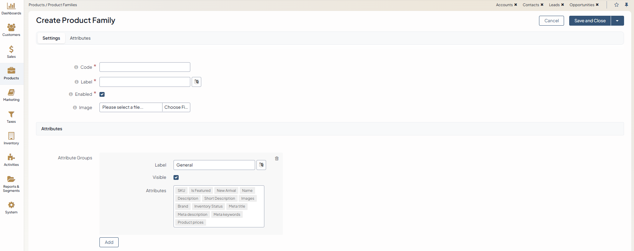Select the SKU attribute tag
Viewport: 634px width, 251px height.
point(181,191)
